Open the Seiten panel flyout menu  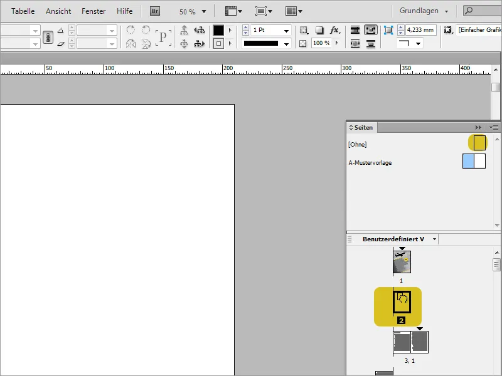click(493, 128)
